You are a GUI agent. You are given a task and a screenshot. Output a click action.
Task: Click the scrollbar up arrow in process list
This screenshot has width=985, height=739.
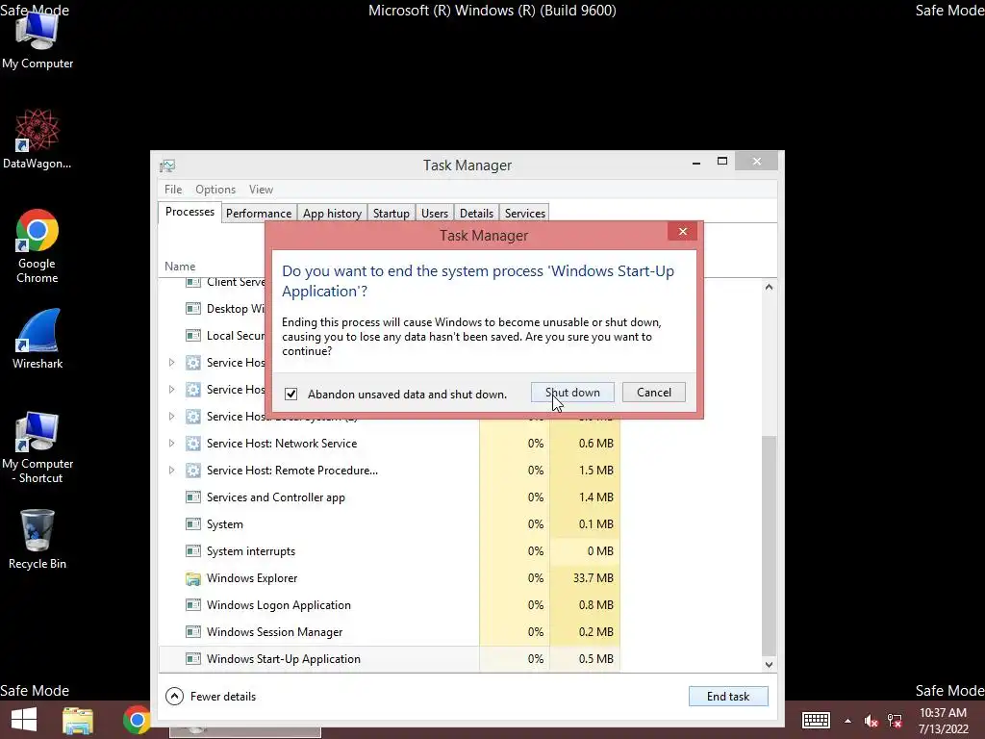769,287
